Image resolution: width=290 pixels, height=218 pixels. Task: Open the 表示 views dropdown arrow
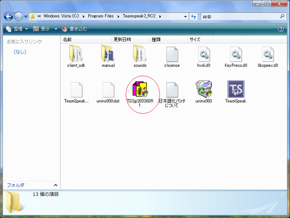[x=56, y=29]
